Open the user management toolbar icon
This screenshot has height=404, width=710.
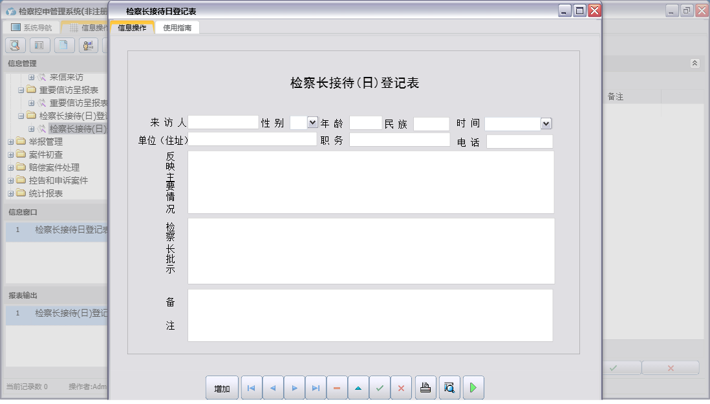pos(87,45)
